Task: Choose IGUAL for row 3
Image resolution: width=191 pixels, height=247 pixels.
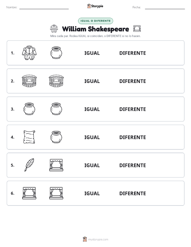Action: (92, 109)
